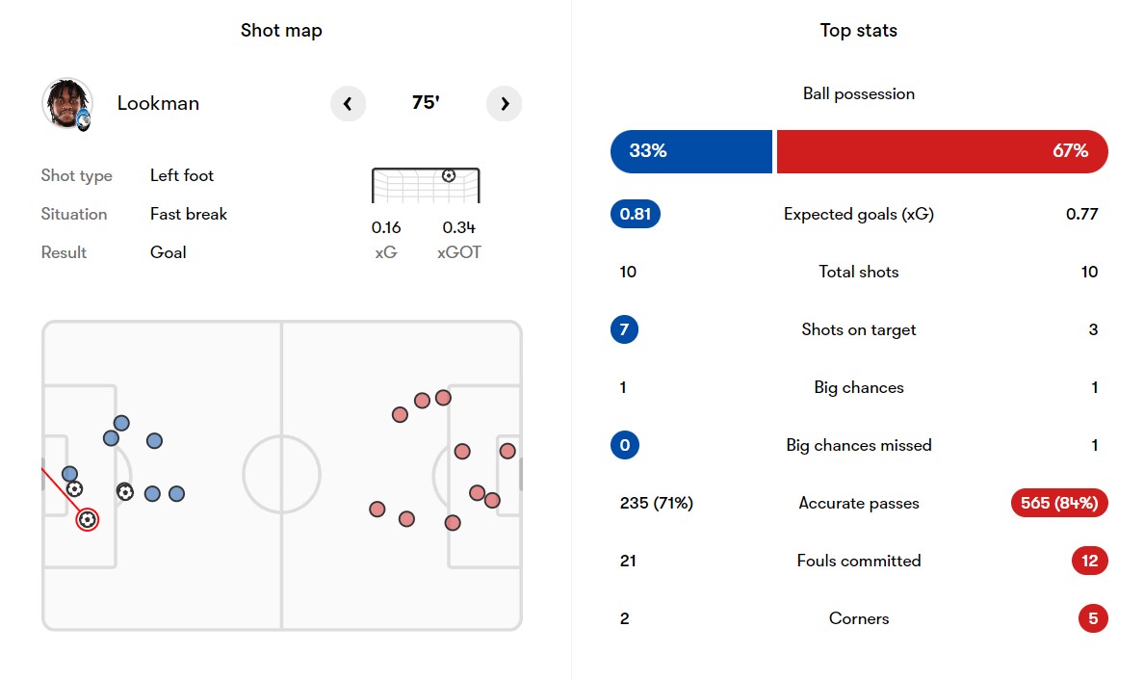1144x680 pixels.
Task: Go to the previous shot with the left arrow
Action: point(348,104)
